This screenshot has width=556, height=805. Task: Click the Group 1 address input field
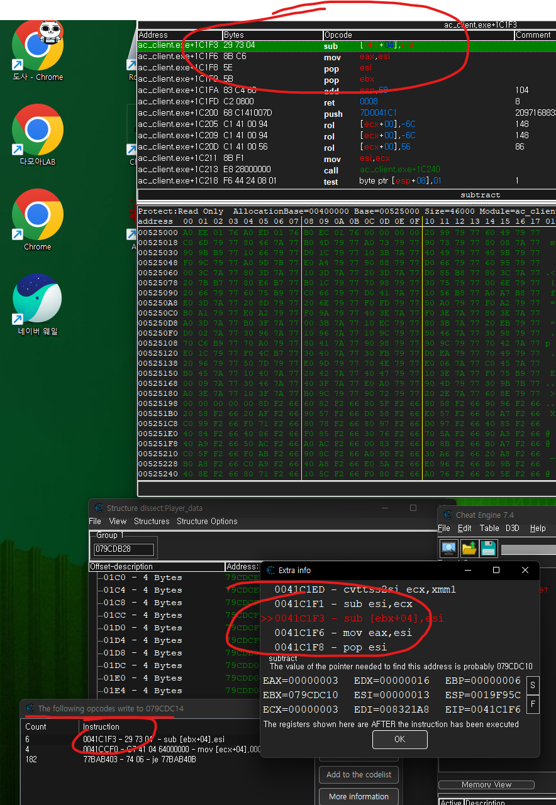point(123,550)
